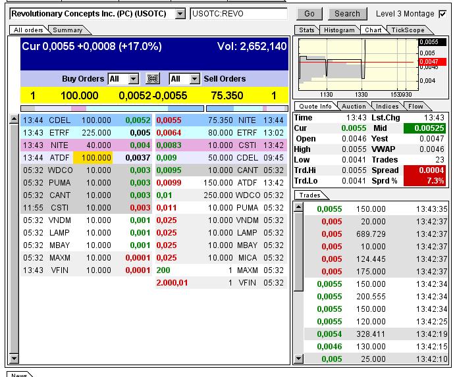Select CSTI buy order at 11:55

[x=86, y=208]
